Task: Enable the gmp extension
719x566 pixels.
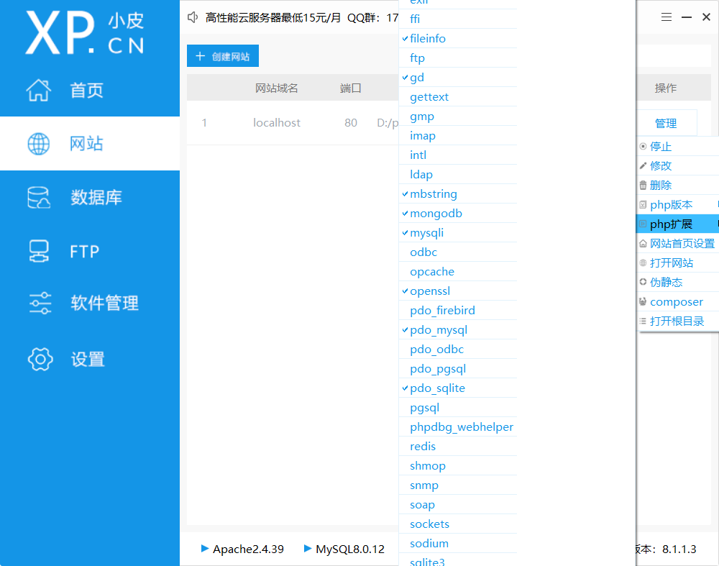Action: click(x=458, y=116)
